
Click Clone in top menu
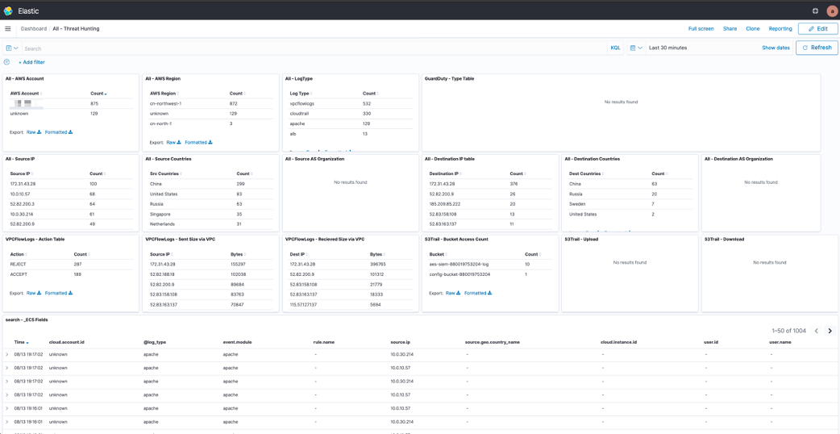pos(753,29)
